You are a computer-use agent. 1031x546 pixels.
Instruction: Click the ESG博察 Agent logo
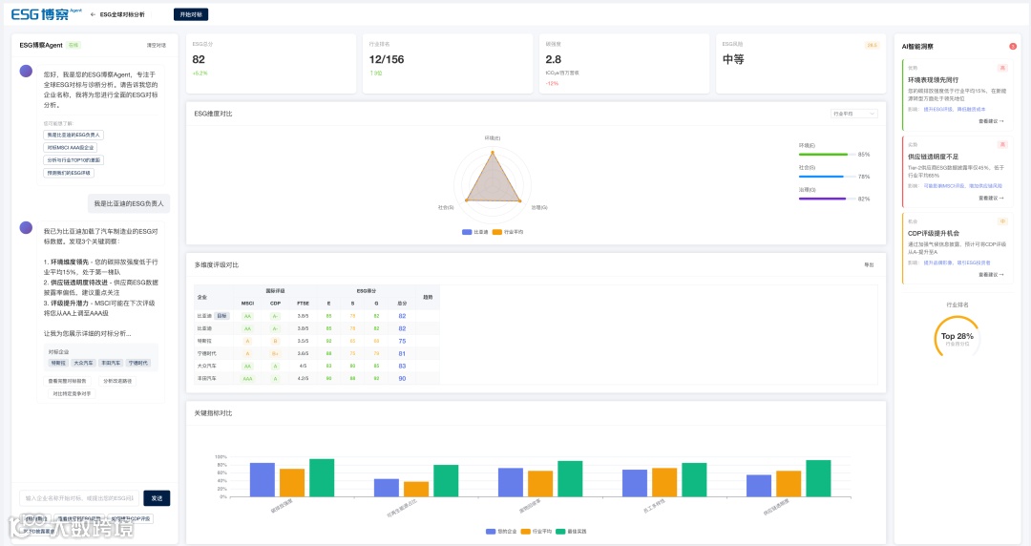[x=46, y=13]
